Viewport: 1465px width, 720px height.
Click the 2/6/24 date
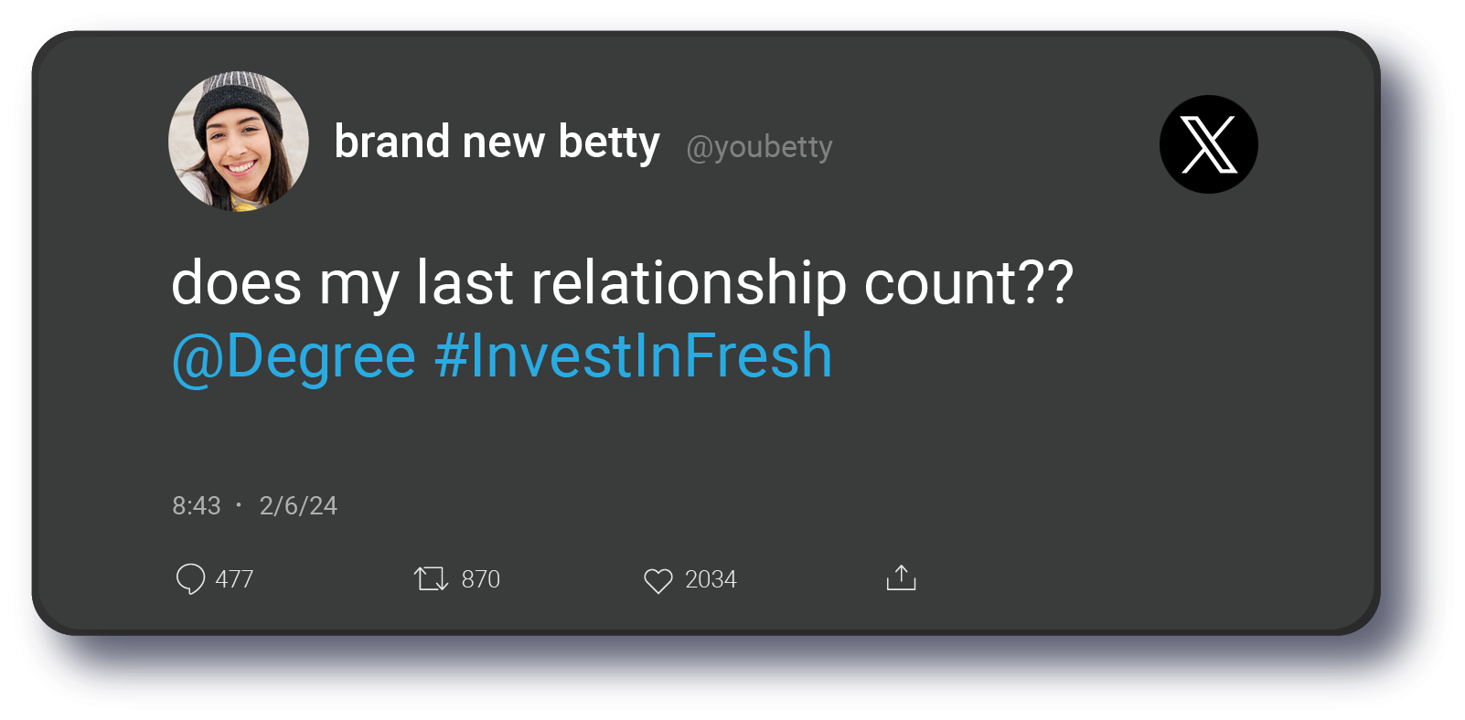pyautogui.click(x=298, y=505)
